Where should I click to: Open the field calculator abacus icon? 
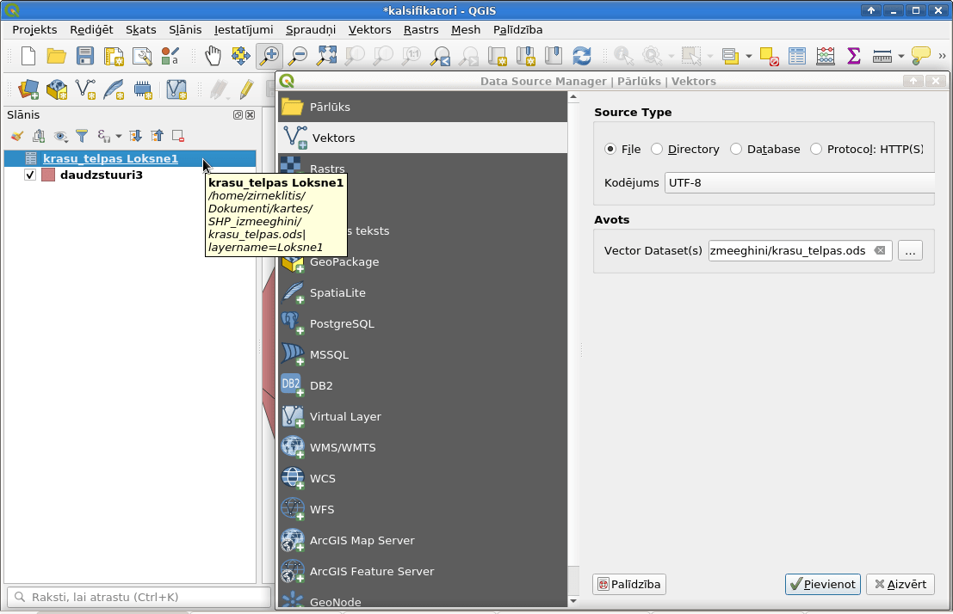826,57
